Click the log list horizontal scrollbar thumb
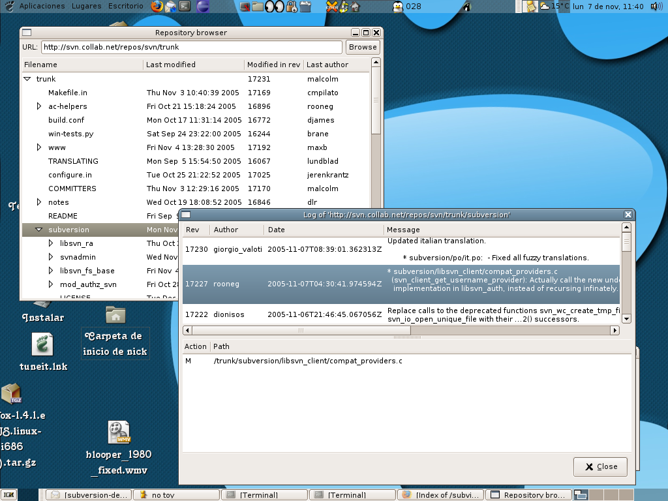The height and width of the screenshot is (501, 668). click(301, 330)
